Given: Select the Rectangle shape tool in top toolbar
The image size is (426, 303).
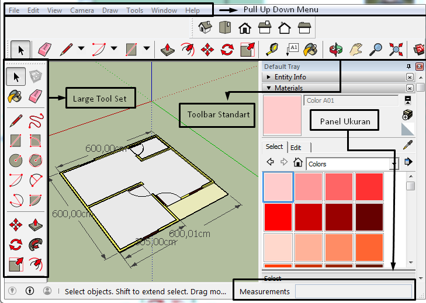Looking at the screenshot, I should [131, 50].
